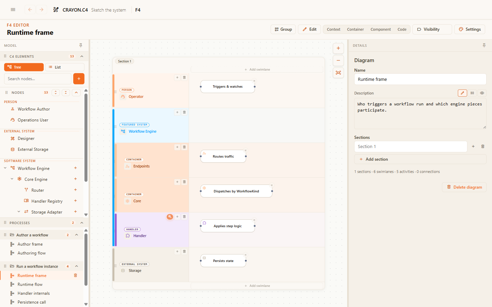This screenshot has height=307, width=492.
Task: Zoom in on the canvas
Action: coord(338,48)
